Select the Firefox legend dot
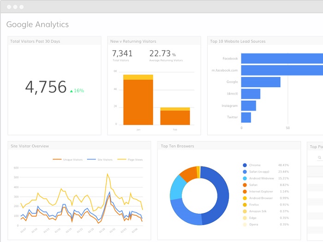 pos(245,205)
